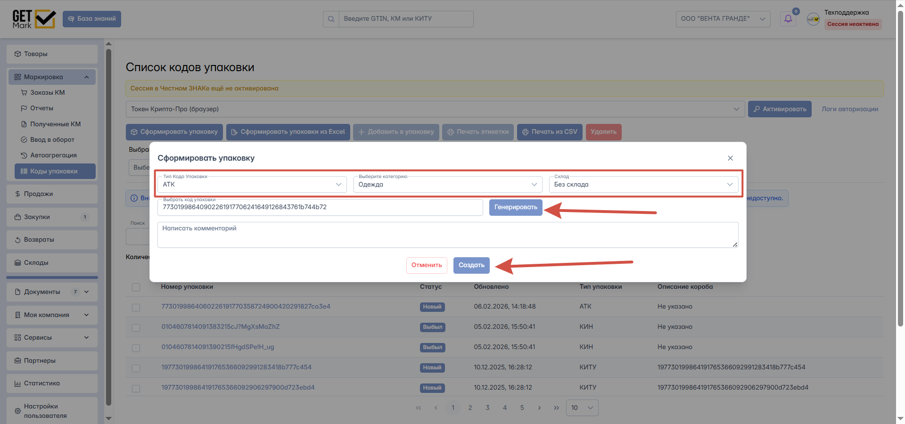The width and height of the screenshot is (905, 424).
Task: Open the ООО "ВЕНТА ГРАНДЕ" company dropdown
Action: pos(723,19)
